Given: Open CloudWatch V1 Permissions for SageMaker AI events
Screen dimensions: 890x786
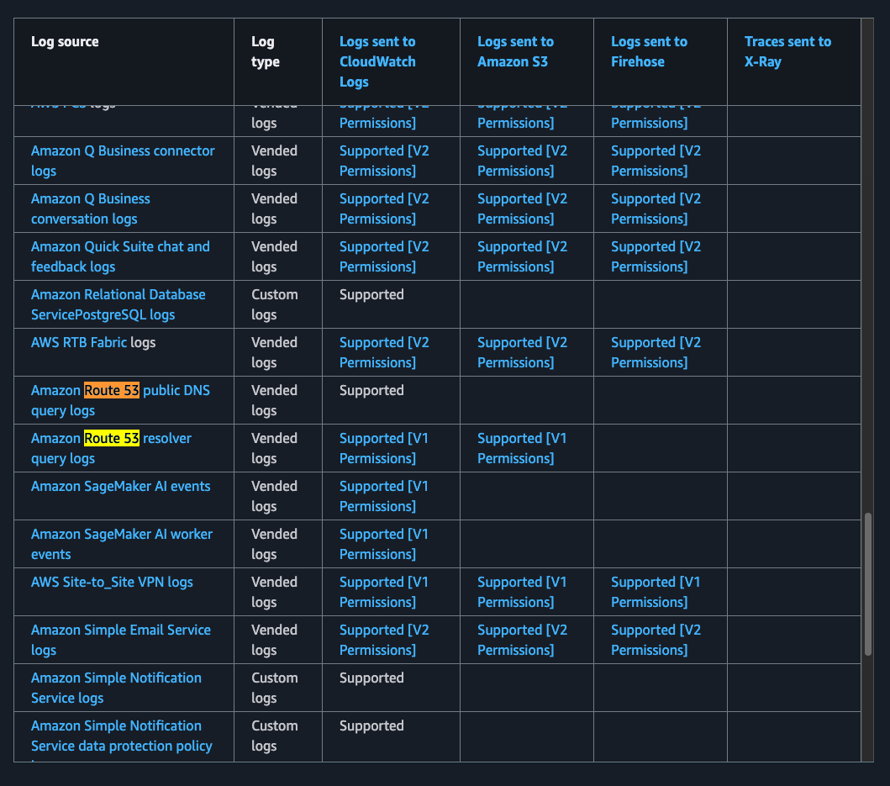Looking at the screenshot, I should 384,496.
